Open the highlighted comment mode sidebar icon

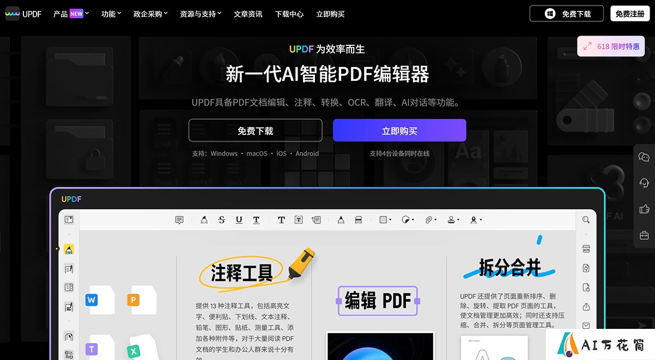[x=69, y=250]
